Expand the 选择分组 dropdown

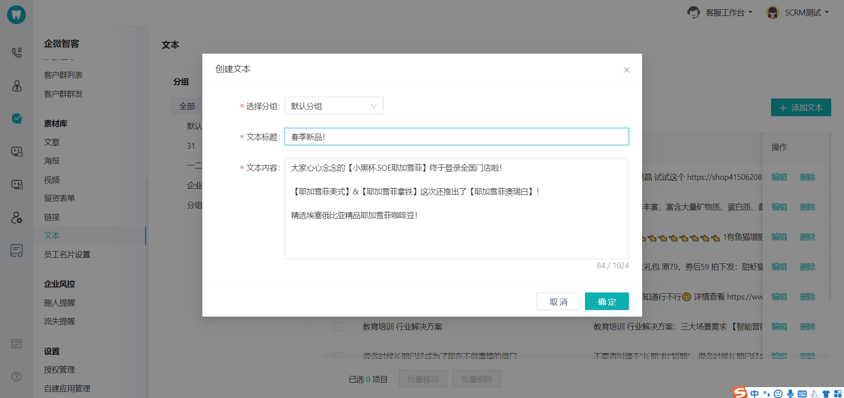[x=334, y=106]
